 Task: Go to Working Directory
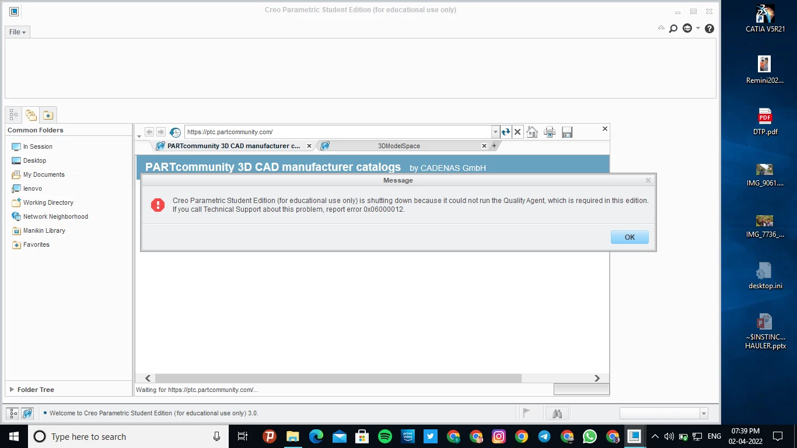(x=43, y=202)
